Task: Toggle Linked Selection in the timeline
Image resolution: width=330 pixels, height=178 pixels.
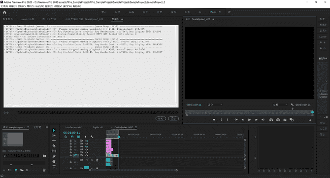Action: (x=79, y=137)
